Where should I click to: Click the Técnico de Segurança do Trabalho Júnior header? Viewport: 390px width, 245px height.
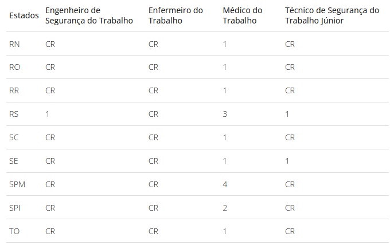332,15
